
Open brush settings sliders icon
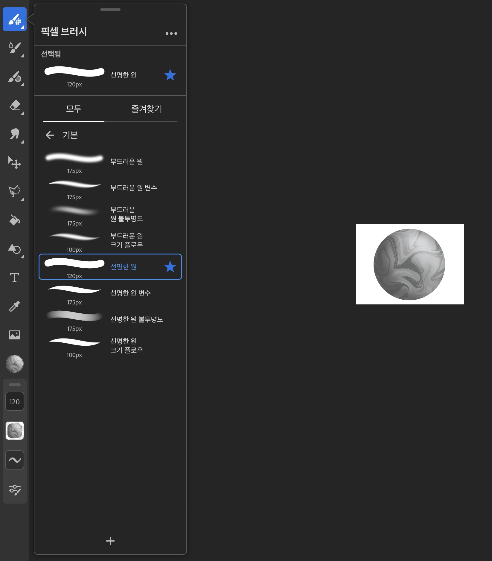pos(15,490)
